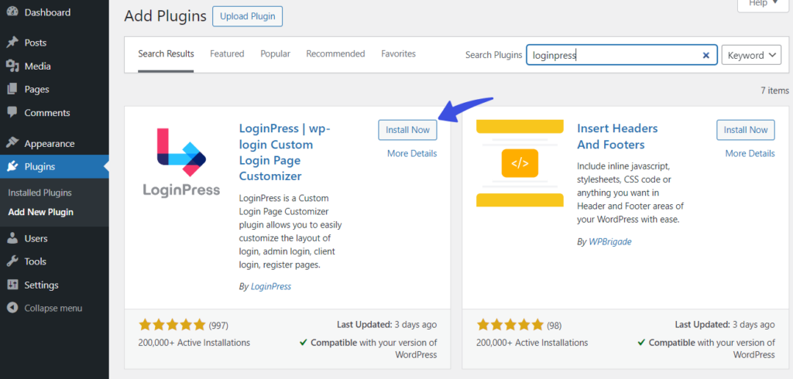Click the Settings sliders icon
The width and height of the screenshot is (793, 379).
coord(12,285)
